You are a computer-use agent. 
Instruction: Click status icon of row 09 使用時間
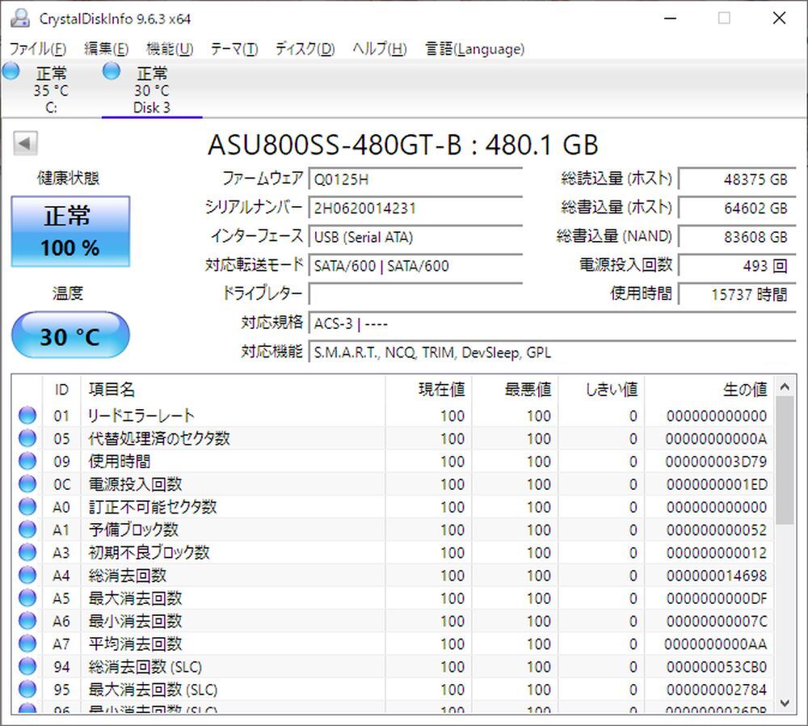pos(27,461)
